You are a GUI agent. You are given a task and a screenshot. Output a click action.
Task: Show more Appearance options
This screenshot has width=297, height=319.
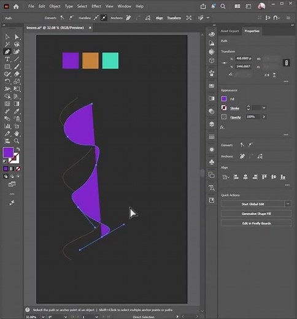point(286,135)
